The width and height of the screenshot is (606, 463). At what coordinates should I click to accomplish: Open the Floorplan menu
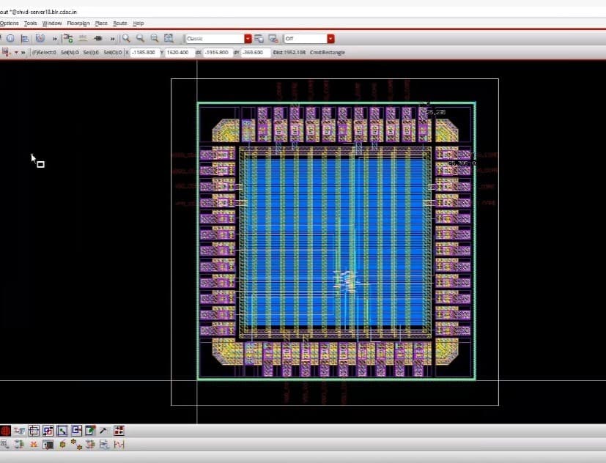click(x=78, y=23)
